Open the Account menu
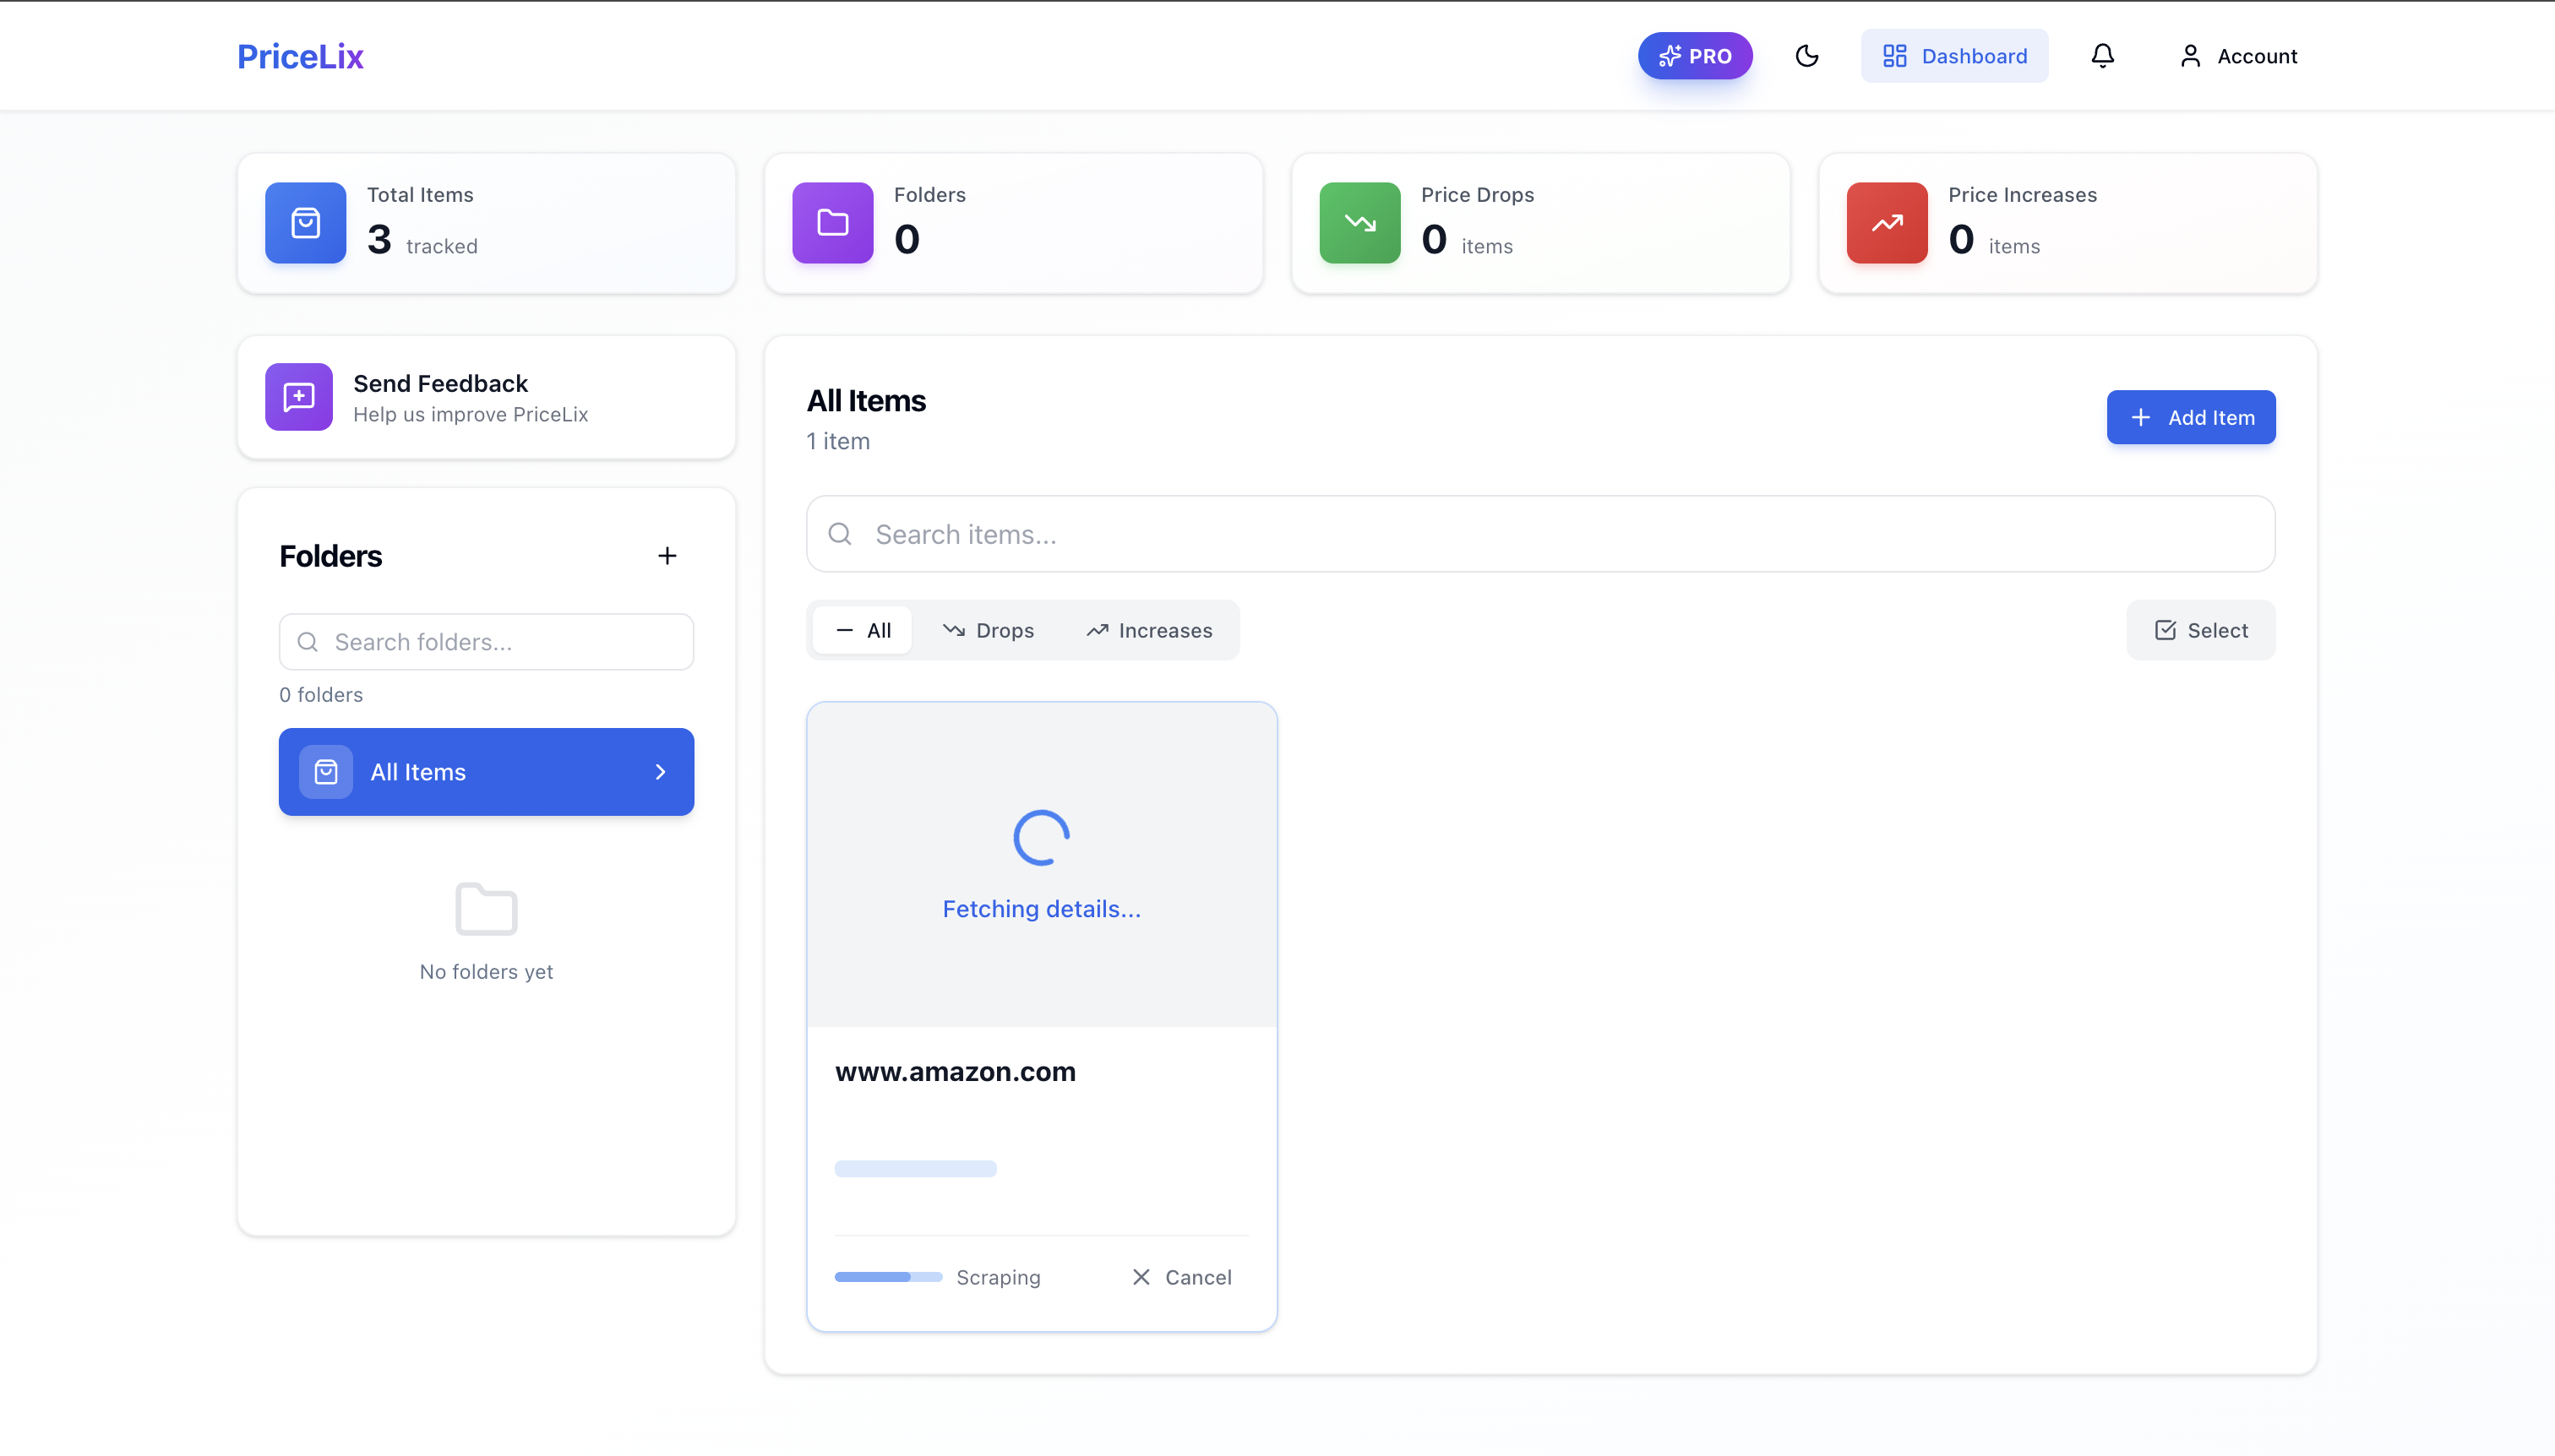The width and height of the screenshot is (2555, 1456). [2238, 56]
